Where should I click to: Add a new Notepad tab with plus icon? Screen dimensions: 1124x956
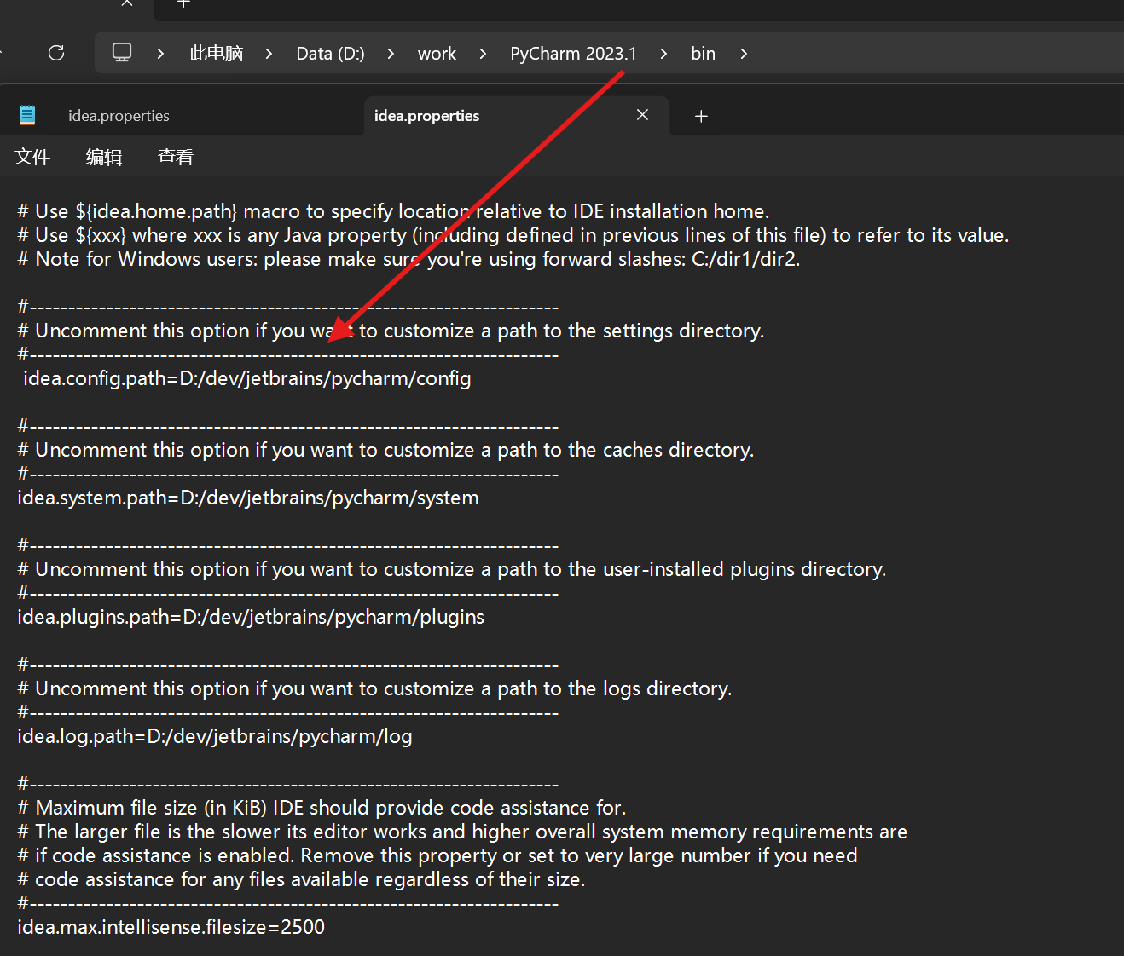[x=701, y=116]
